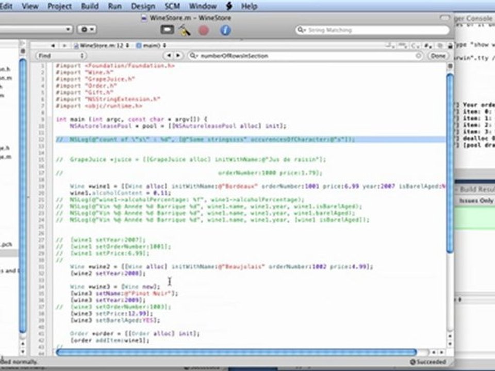Image resolution: width=495 pixels, height=371 pixels.
Task: Click the horizontal scrollbar's left arrow
Action: point(434,352)
